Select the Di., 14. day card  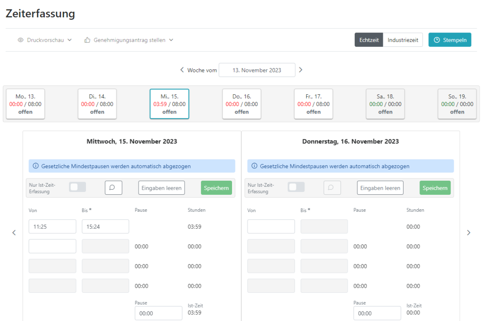click(97, 104)
